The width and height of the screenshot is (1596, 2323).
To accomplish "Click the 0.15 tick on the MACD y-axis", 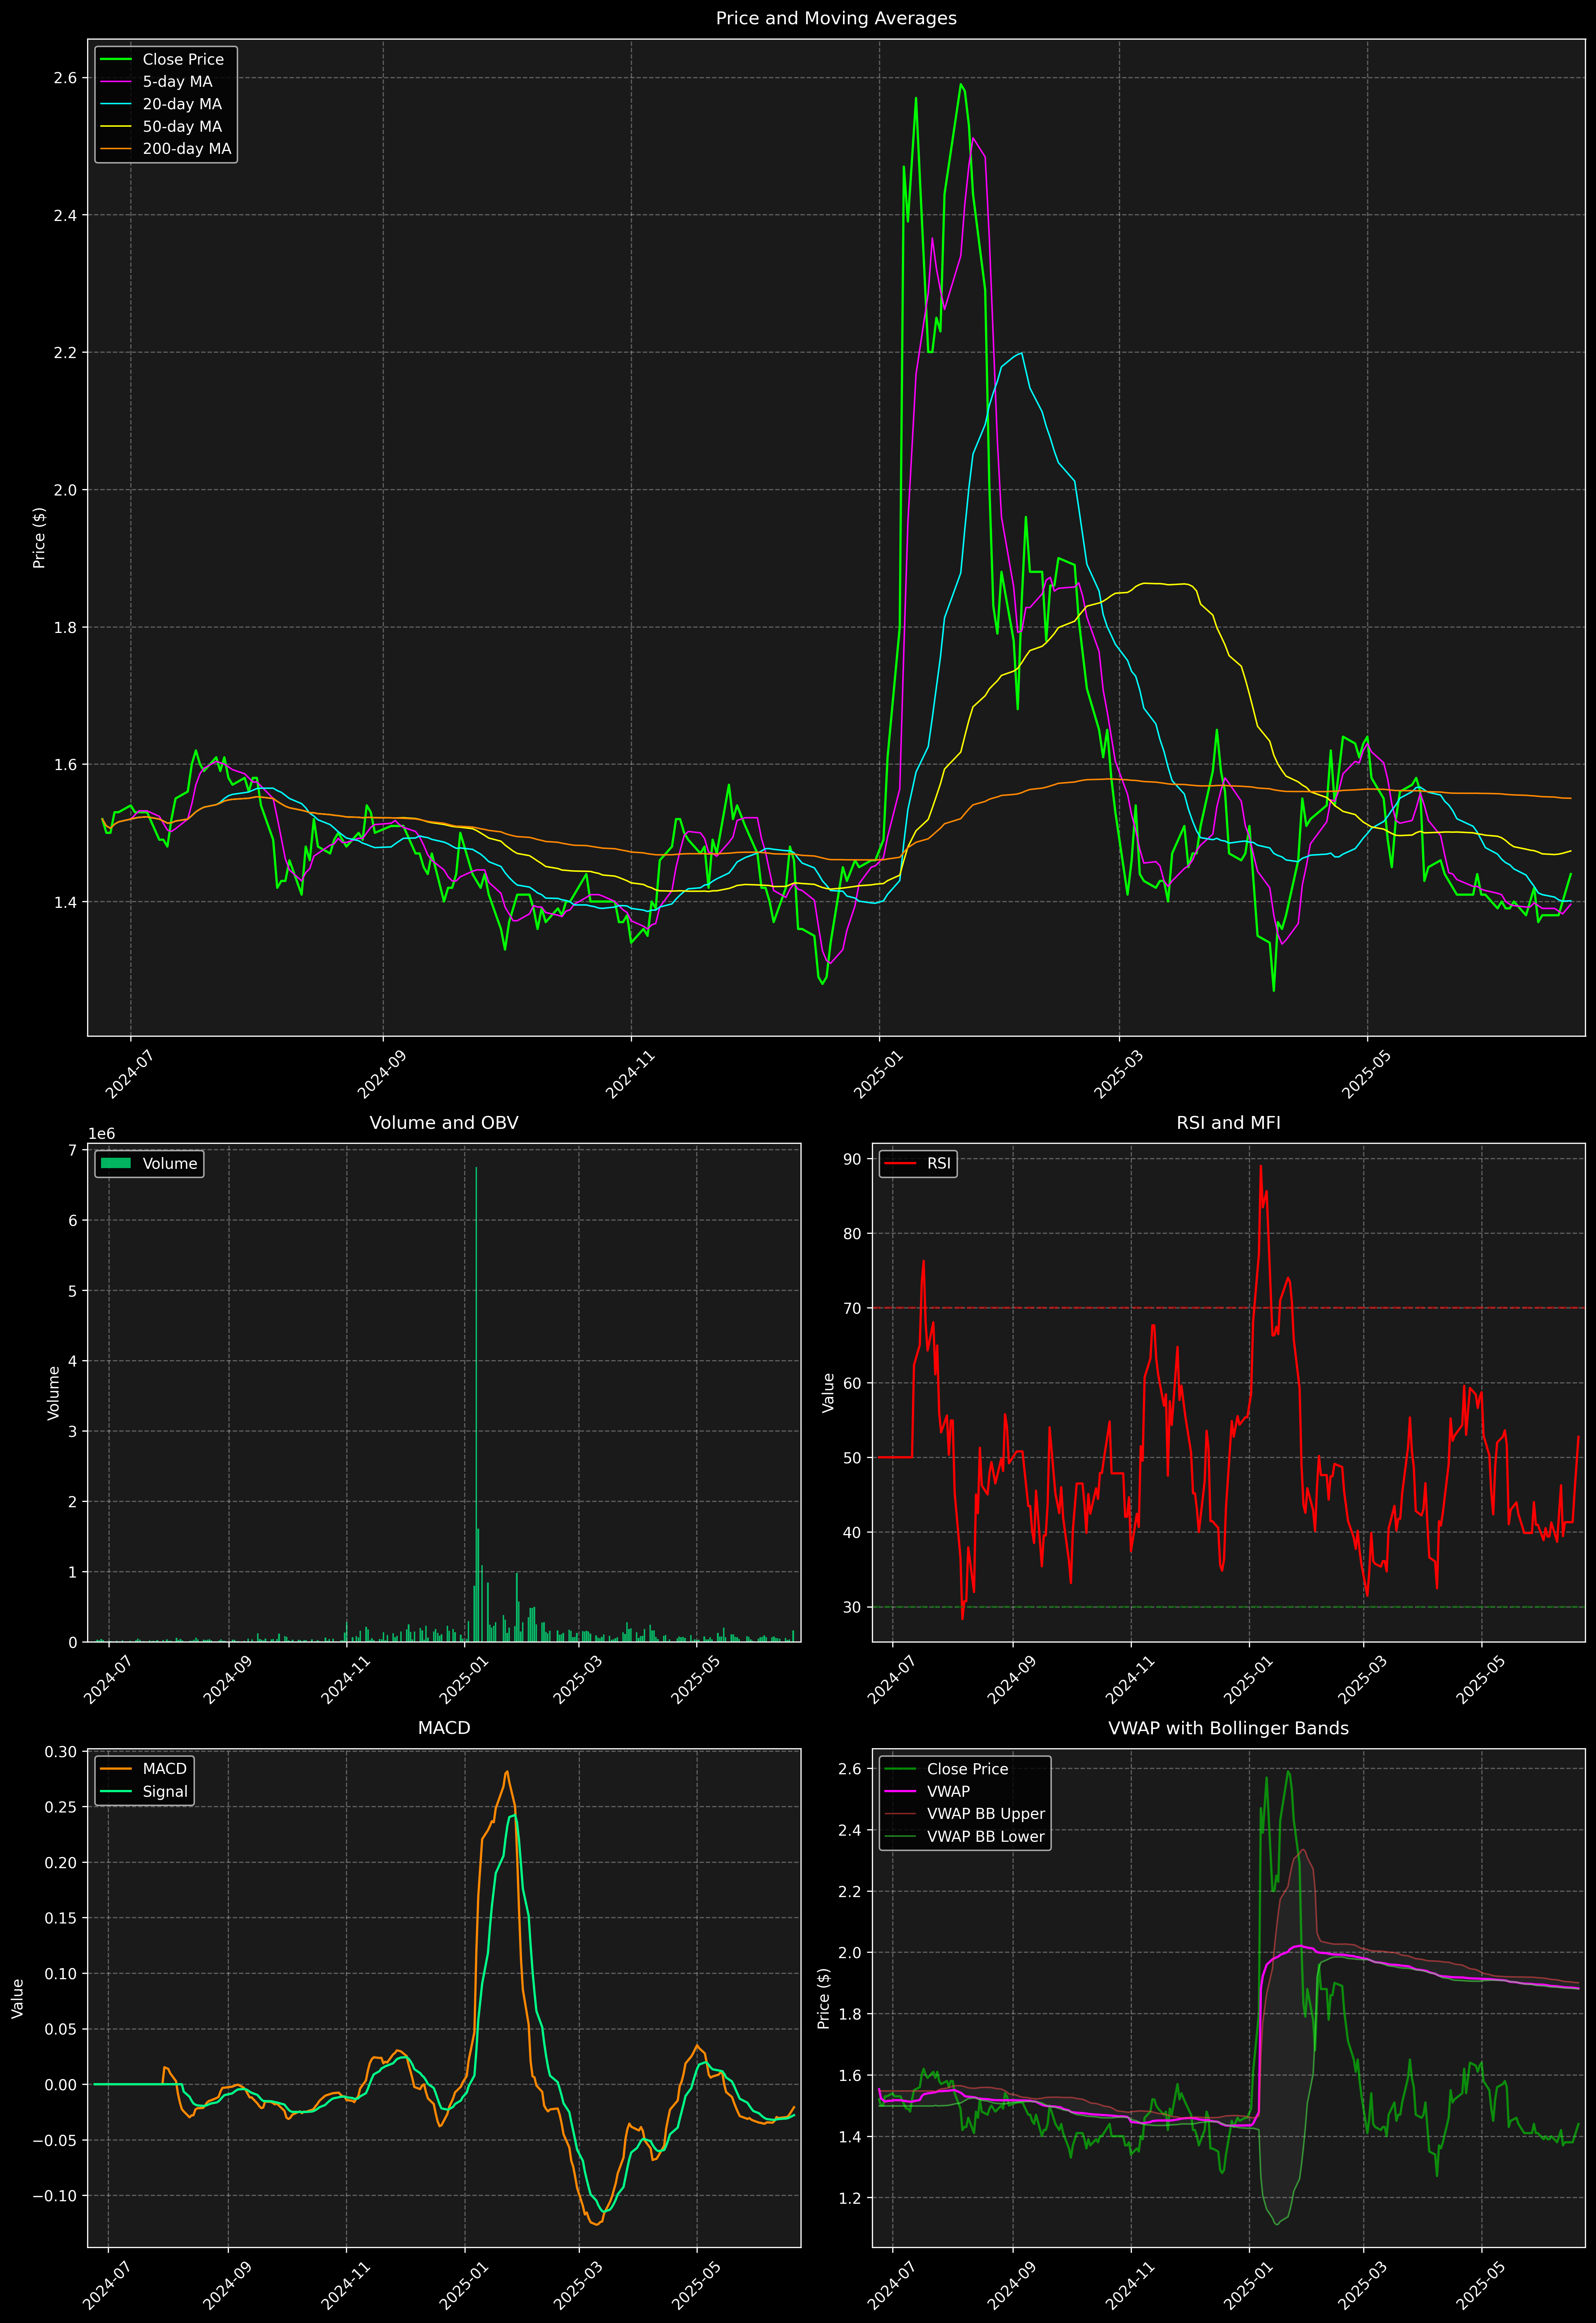I will [60, 1918].
